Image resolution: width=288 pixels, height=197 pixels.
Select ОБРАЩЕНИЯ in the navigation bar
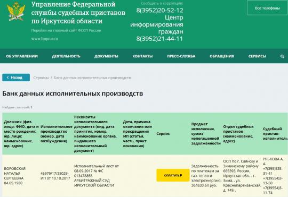(x=222, y=56)
